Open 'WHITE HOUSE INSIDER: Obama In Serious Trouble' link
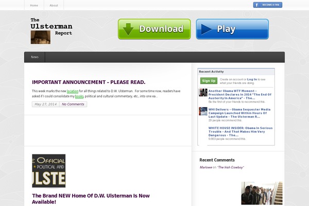Screen dimensions: 309x206 coord(241,131)
